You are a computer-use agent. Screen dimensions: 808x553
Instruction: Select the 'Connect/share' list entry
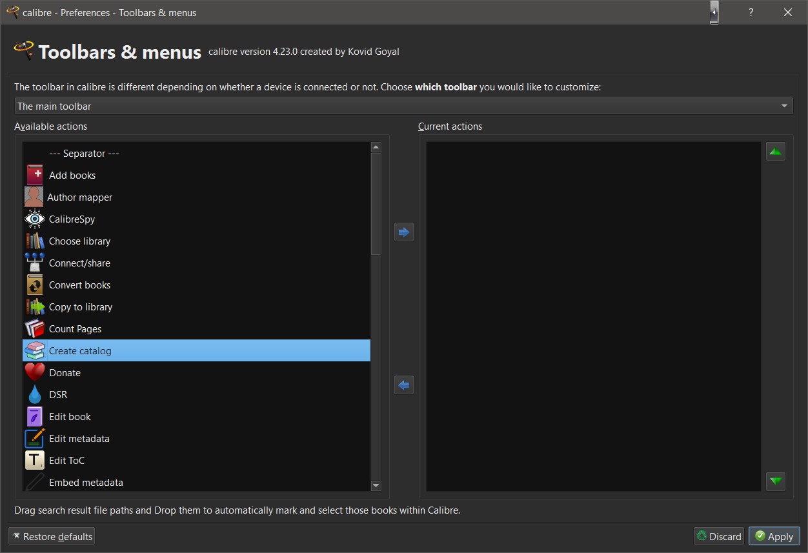(x=196, y=263)
